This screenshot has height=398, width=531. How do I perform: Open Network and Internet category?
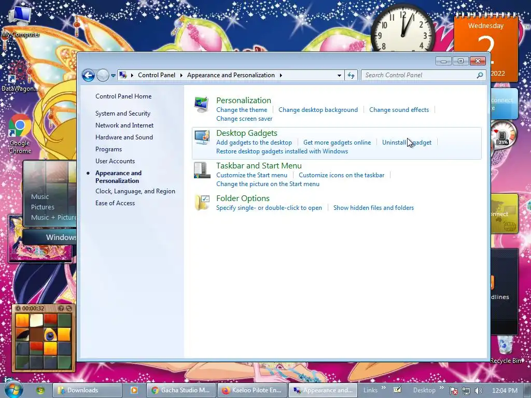click(124, 125)
